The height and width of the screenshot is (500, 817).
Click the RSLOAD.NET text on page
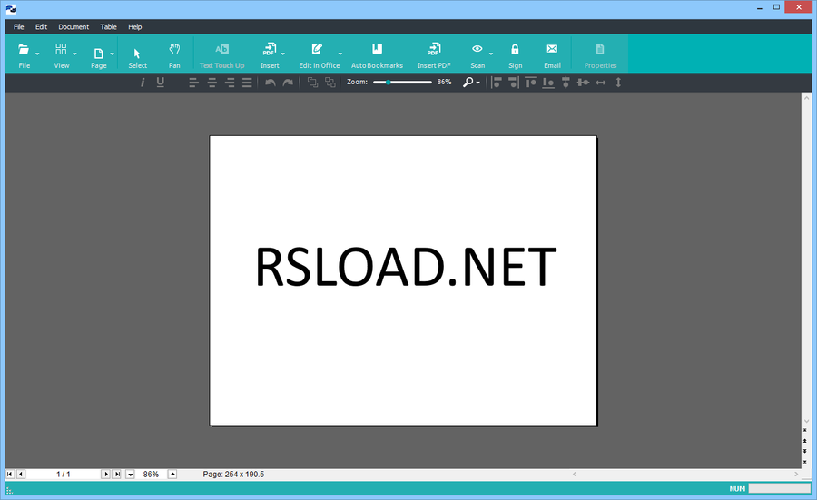tap(406, 267)
